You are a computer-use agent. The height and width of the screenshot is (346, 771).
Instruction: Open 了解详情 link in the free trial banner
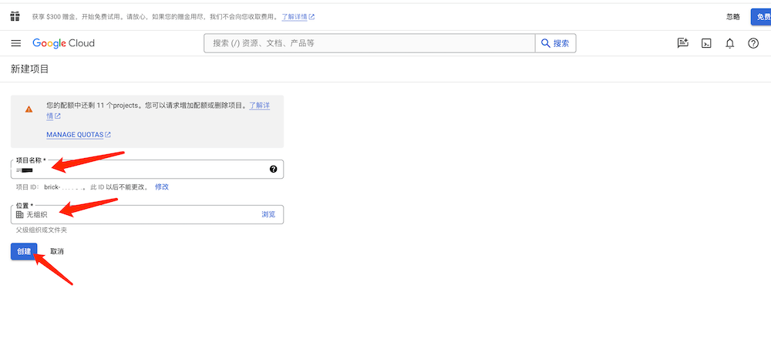pos(297,16)
